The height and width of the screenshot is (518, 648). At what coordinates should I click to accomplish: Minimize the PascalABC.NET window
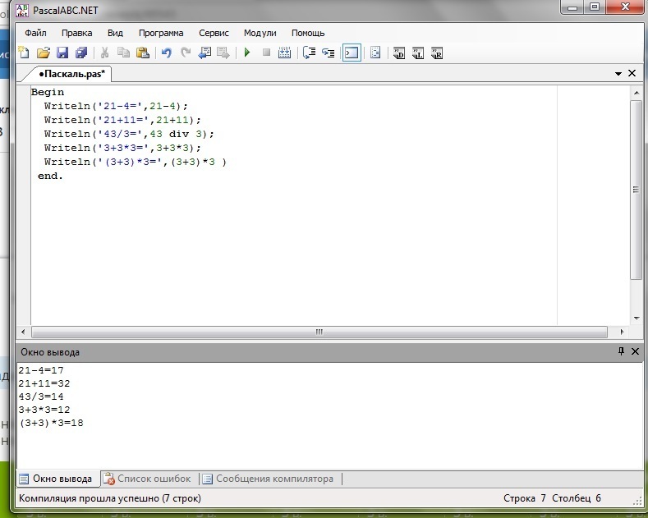tap(572, 7)
